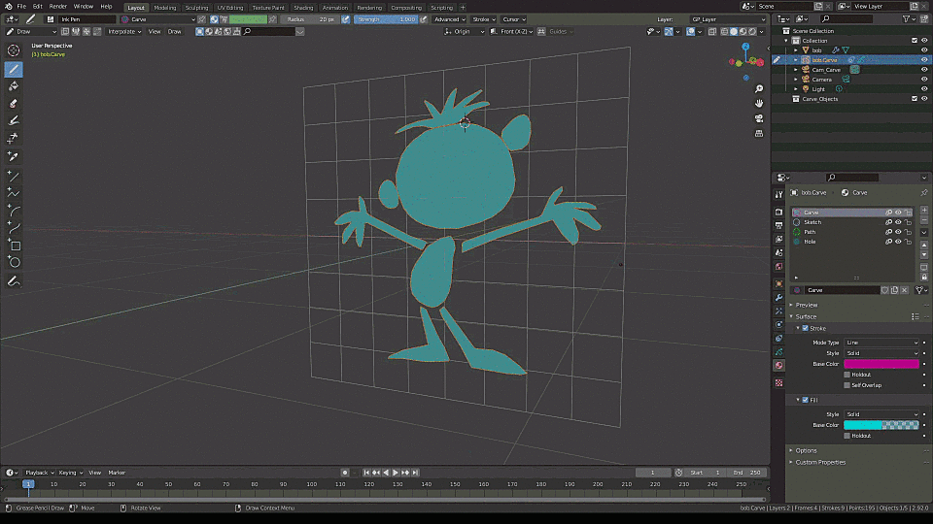Viewport: 933px width, 524px height.
Task: Open the magenta stroke Base Color swatch
Action: click(x=881, y=364)
